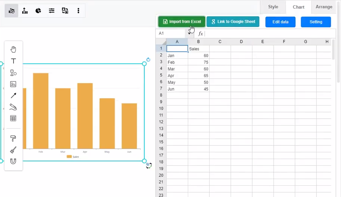Enable the magnet snap tool
Image resolution: width=341 pixels, height=197 pixels.
(13, 161)
